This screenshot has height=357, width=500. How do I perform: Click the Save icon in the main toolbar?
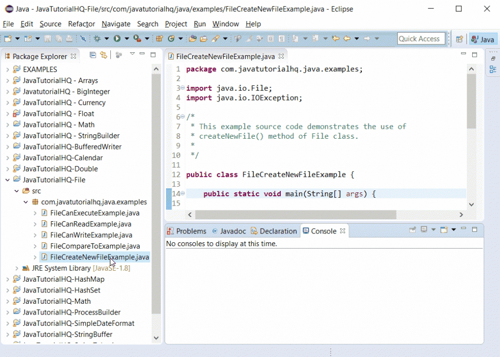[x=47, y=38]
